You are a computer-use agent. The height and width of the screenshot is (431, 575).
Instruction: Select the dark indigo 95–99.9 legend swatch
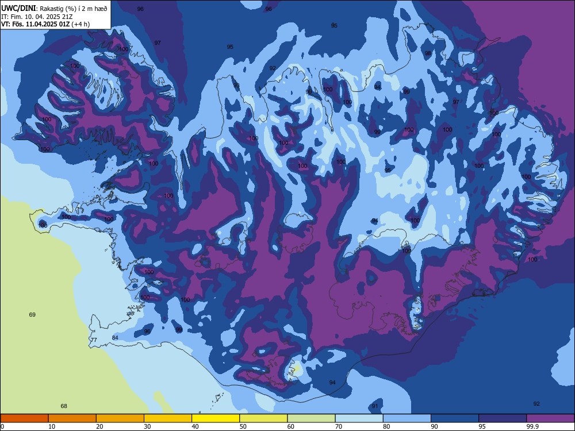(503, 418)
